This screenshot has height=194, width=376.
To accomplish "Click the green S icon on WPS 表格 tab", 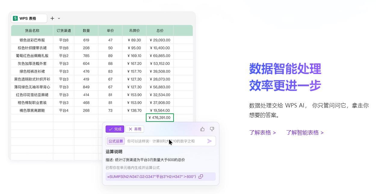I will pos(15,18).
